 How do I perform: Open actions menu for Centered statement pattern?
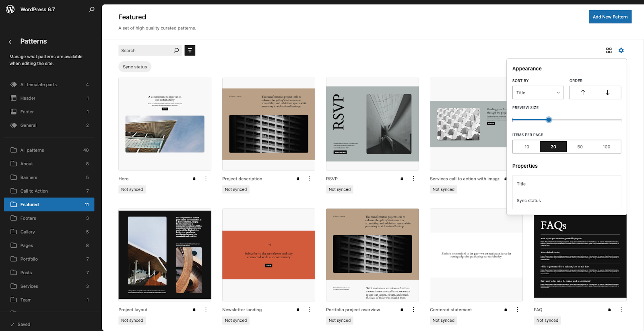(517, 310)
